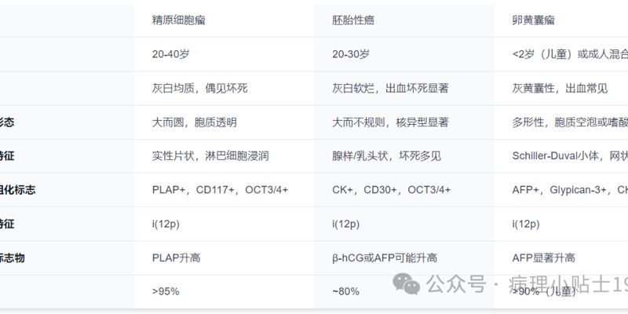
Task: Click the 20-40岁 age cell
Action: pyautogui.click(x=170, y=55)
